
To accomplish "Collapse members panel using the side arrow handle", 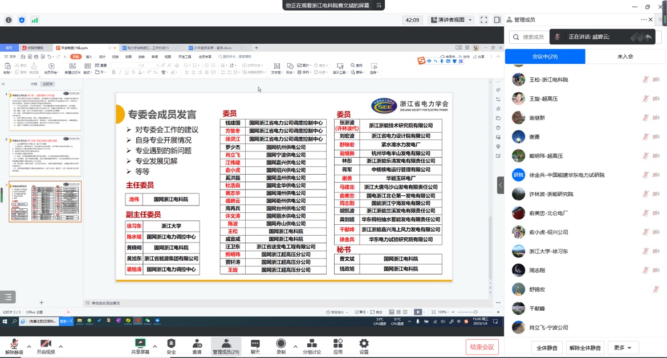I will pyautogui.click(x=501, y=185).
